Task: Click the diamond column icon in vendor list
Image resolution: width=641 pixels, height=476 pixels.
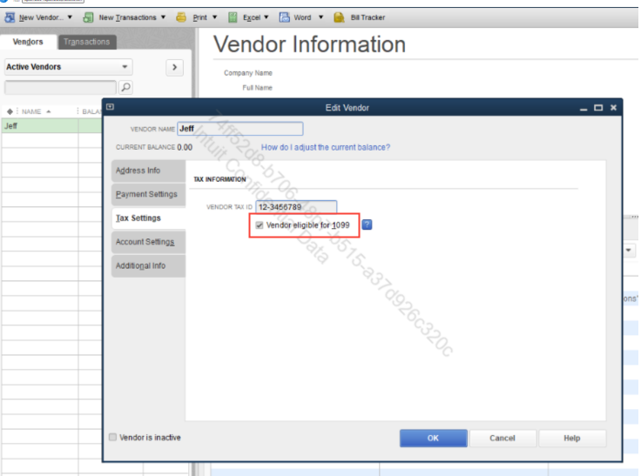Action: pyautogui.click(x=10, y=111)
